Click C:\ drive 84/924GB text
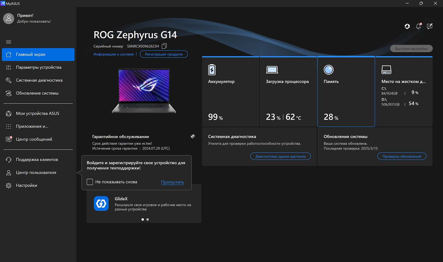This screenshot has height=262, width=443. pos(389,93)
